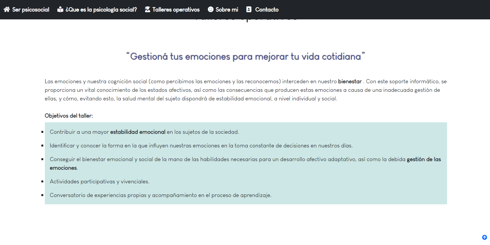Click the teacher icon beside Talleres operativos

(147, 10)
